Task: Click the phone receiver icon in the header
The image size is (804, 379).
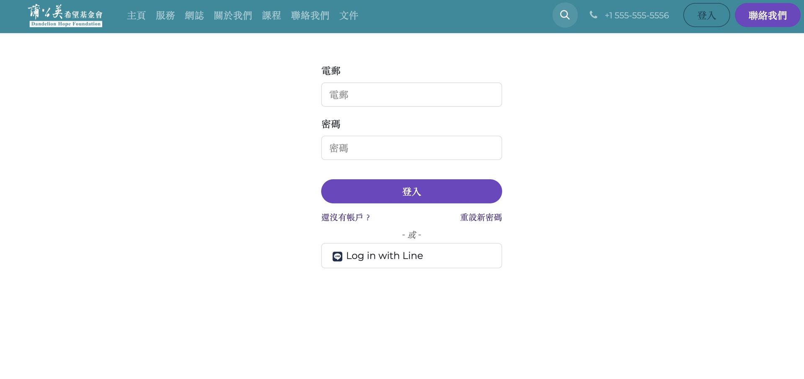Action: 593,15
